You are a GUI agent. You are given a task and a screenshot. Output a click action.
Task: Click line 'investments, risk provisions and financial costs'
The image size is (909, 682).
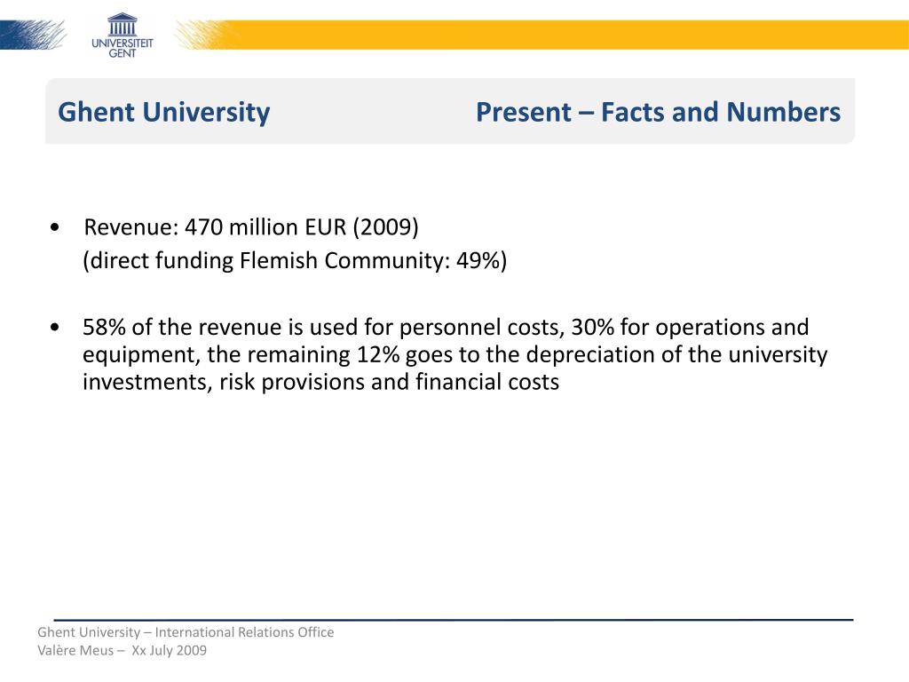(x=320, y=382)
